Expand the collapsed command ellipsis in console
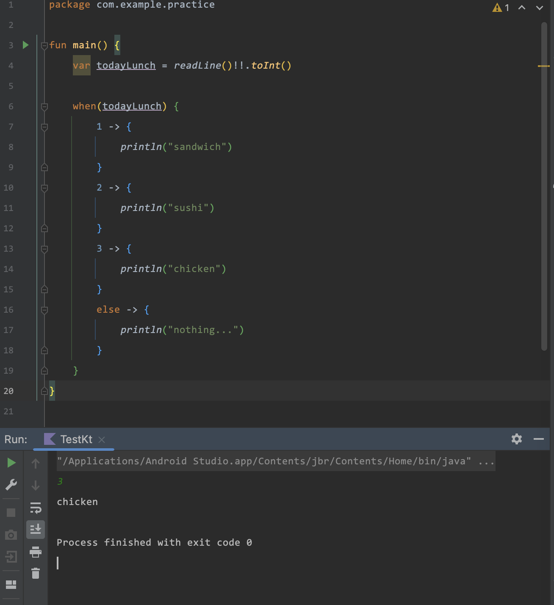The image size is (554, 605). coord(486,461)
